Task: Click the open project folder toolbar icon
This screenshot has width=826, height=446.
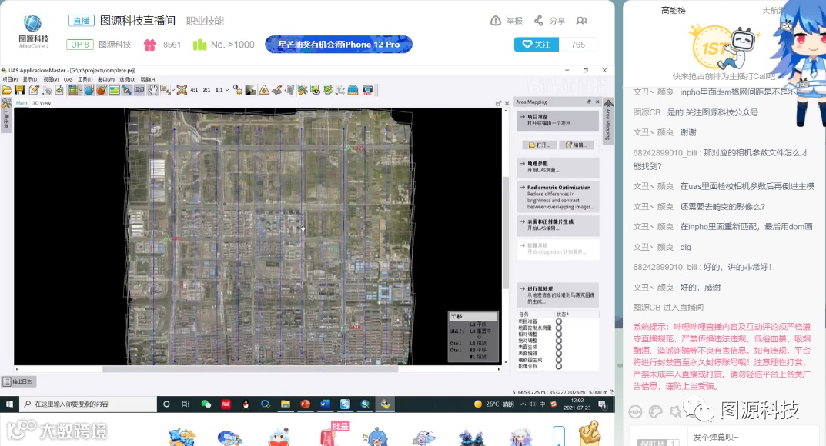Action: pyautogui.click(x=7, y=90)
